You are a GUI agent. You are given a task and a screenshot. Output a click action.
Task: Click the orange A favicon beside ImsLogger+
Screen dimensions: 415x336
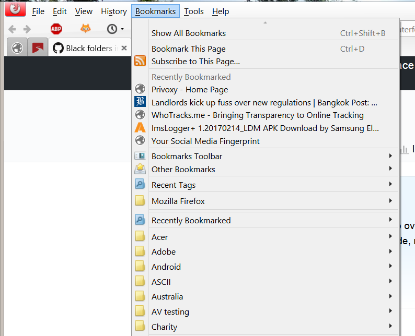pyautogui.click(x=140, y=128)
